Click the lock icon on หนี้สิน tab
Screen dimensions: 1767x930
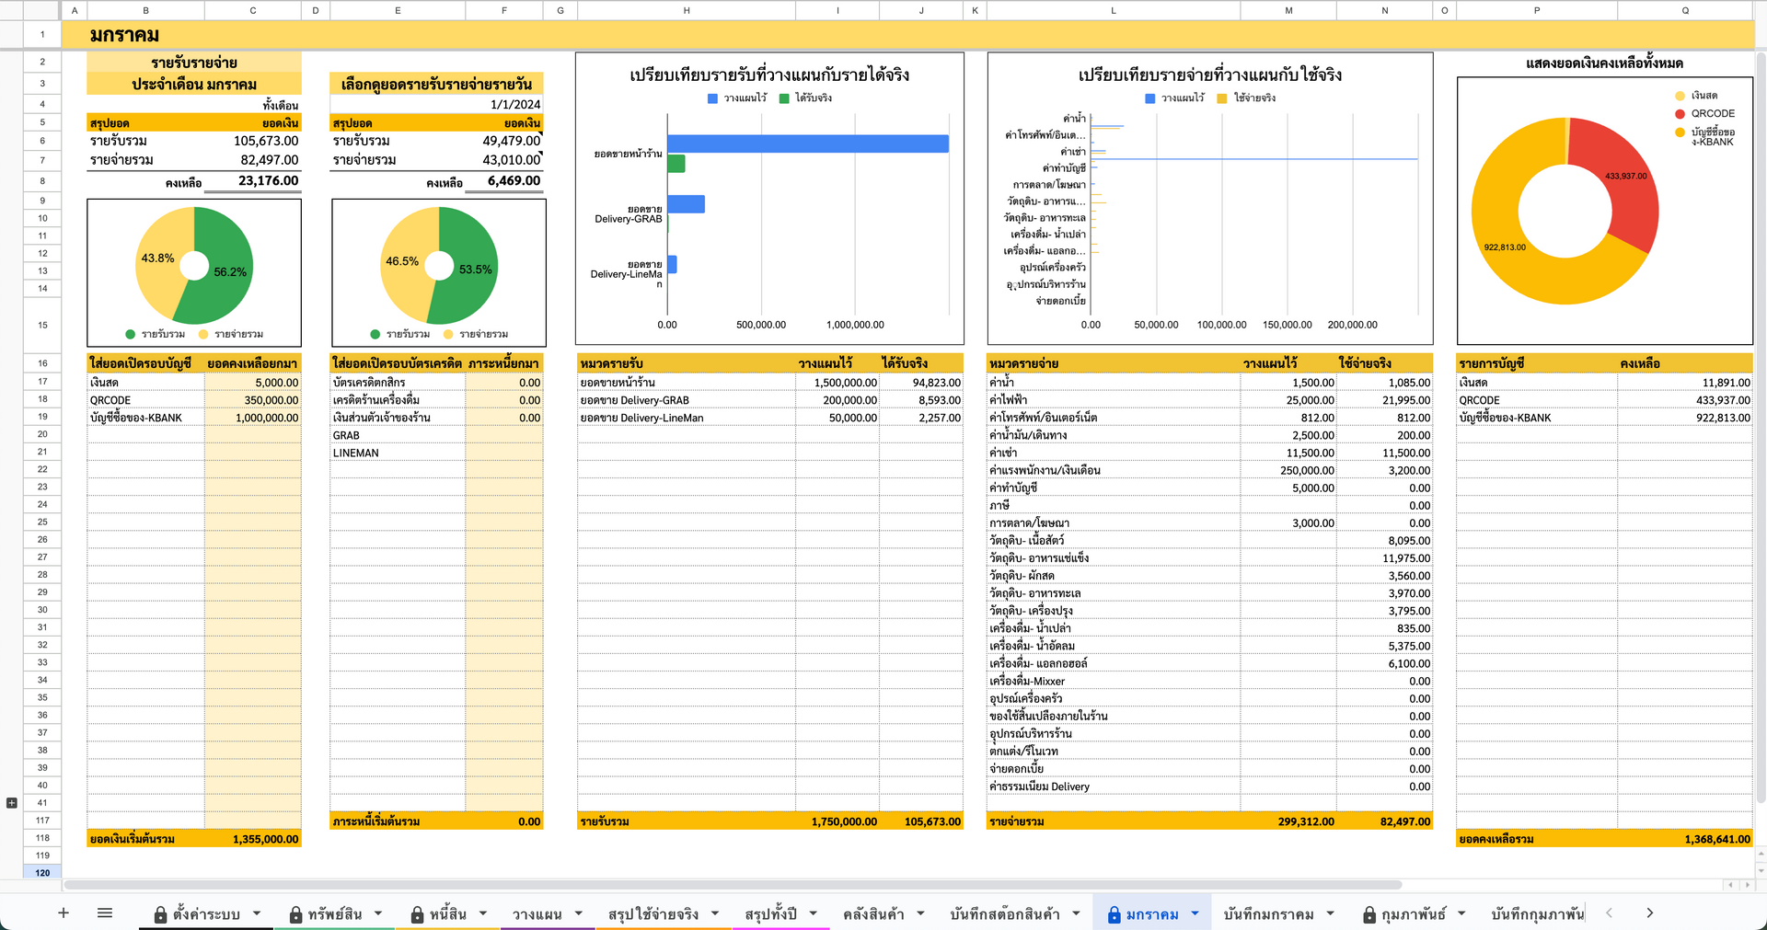(417, 914)
